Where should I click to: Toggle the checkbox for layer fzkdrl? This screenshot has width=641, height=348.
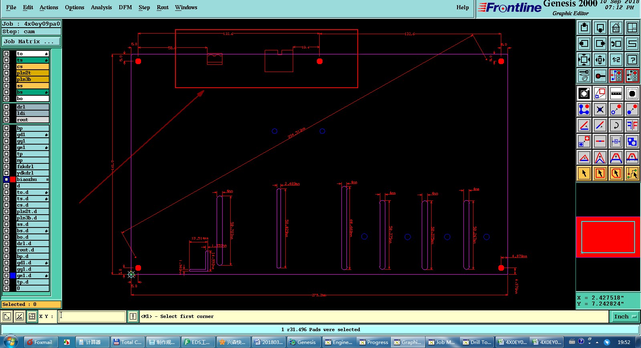6,167
